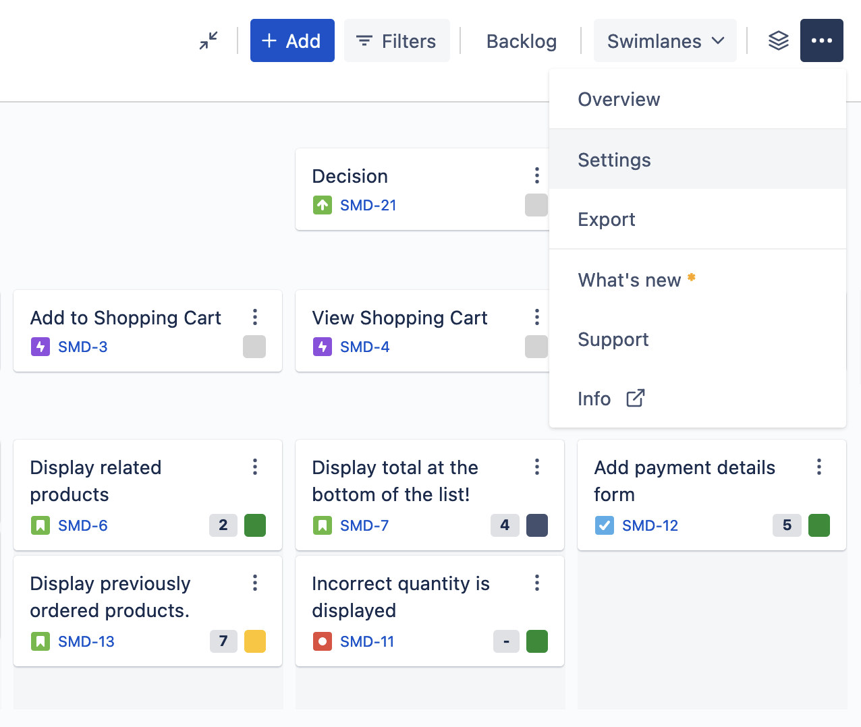
Task: Open kebab menu on Display related products
Action: [254, 467]
